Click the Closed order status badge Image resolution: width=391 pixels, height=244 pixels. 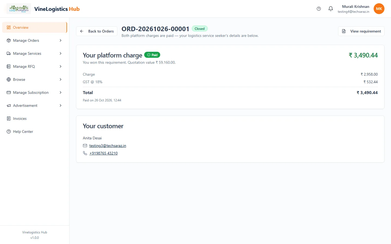(x=200, y=29)
